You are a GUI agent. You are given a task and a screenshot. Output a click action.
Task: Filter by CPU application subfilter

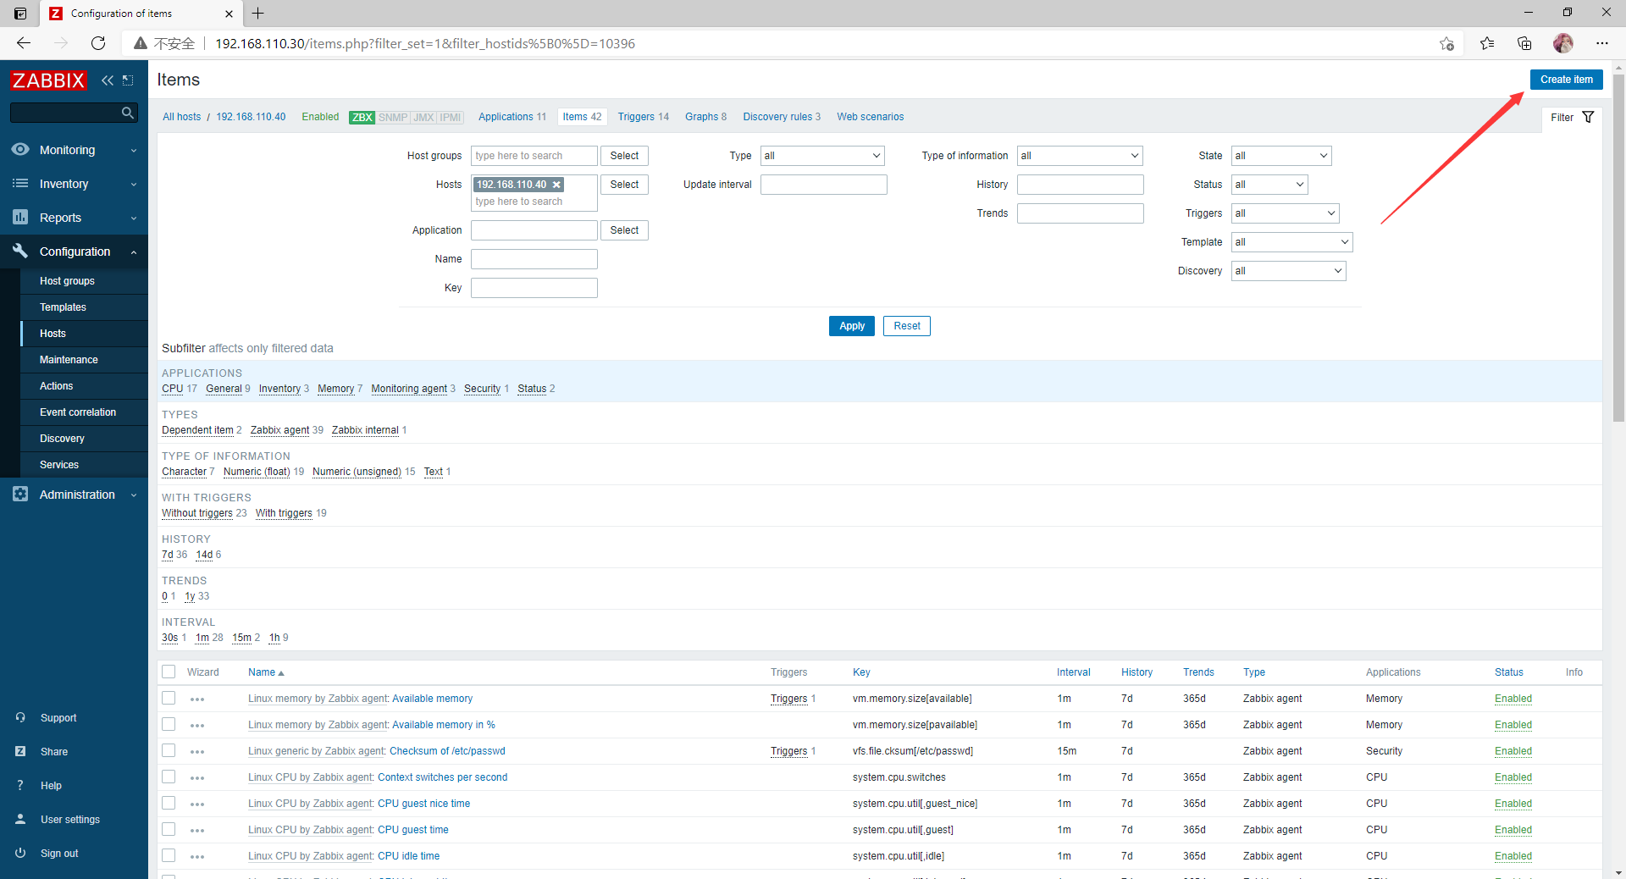click(172, 389)
